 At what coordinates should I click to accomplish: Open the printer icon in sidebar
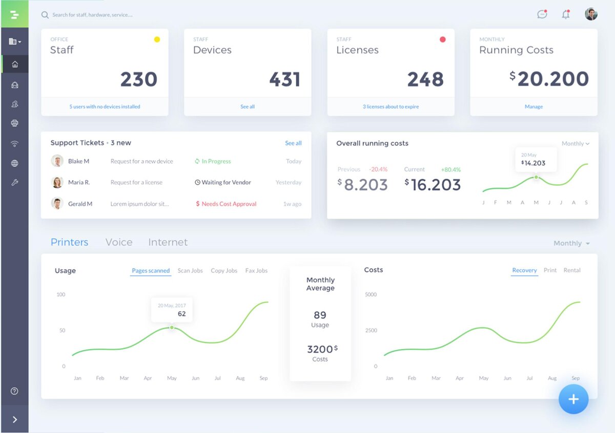click(14, 123)
